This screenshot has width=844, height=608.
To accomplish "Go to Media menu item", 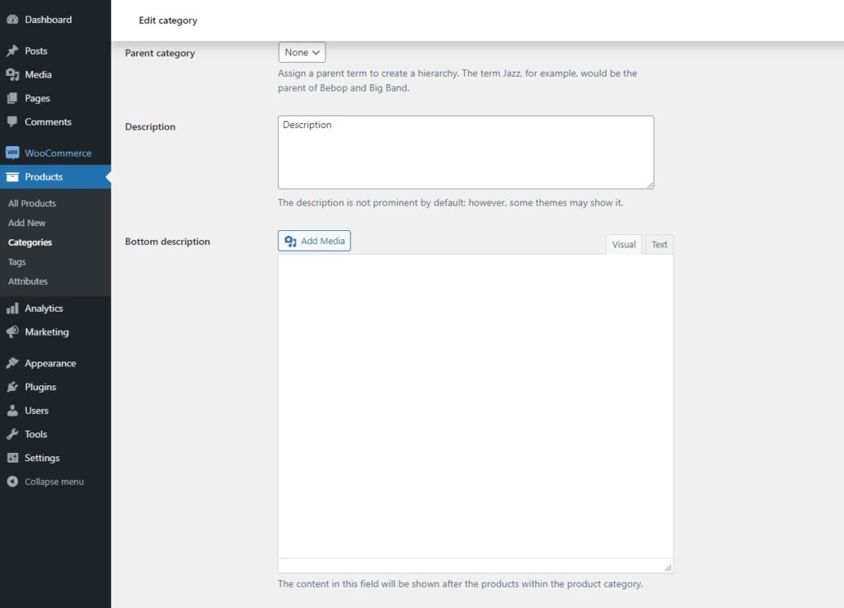I will 38,74.
